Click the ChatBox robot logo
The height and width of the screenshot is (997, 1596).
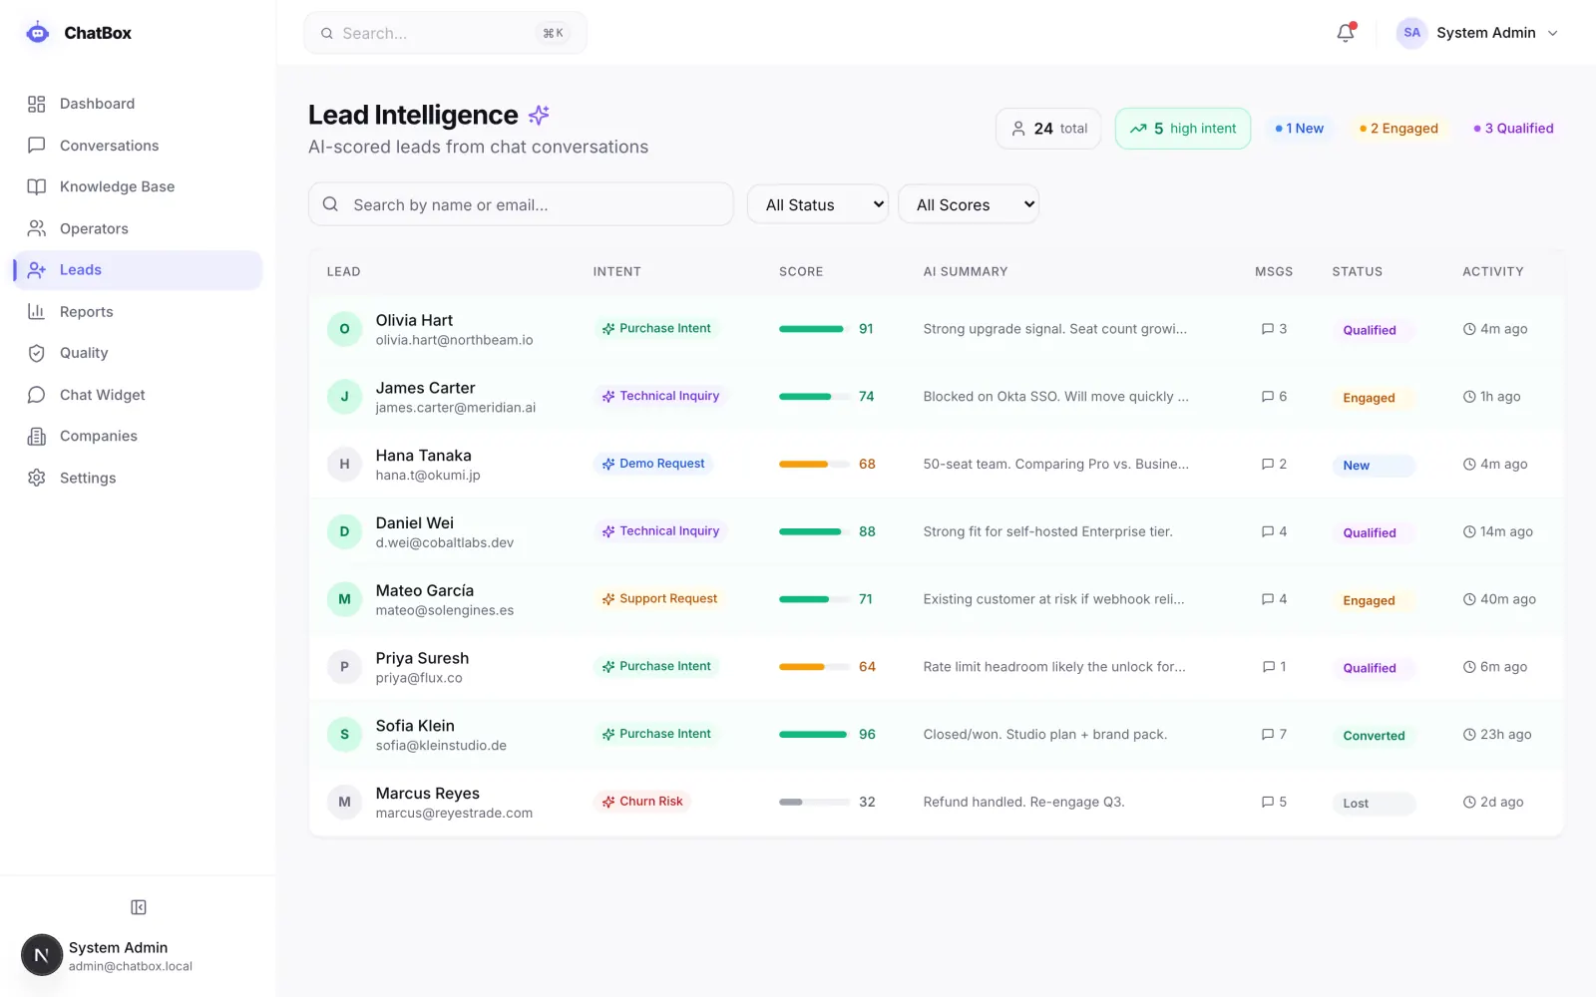pyautogui.click(x=38, y=33)
